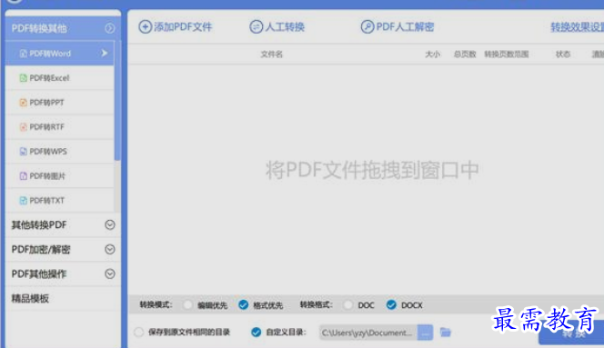Click the PDF人工解密 key icon
This screenshot has height=348, width=604.
click(367, 27)
